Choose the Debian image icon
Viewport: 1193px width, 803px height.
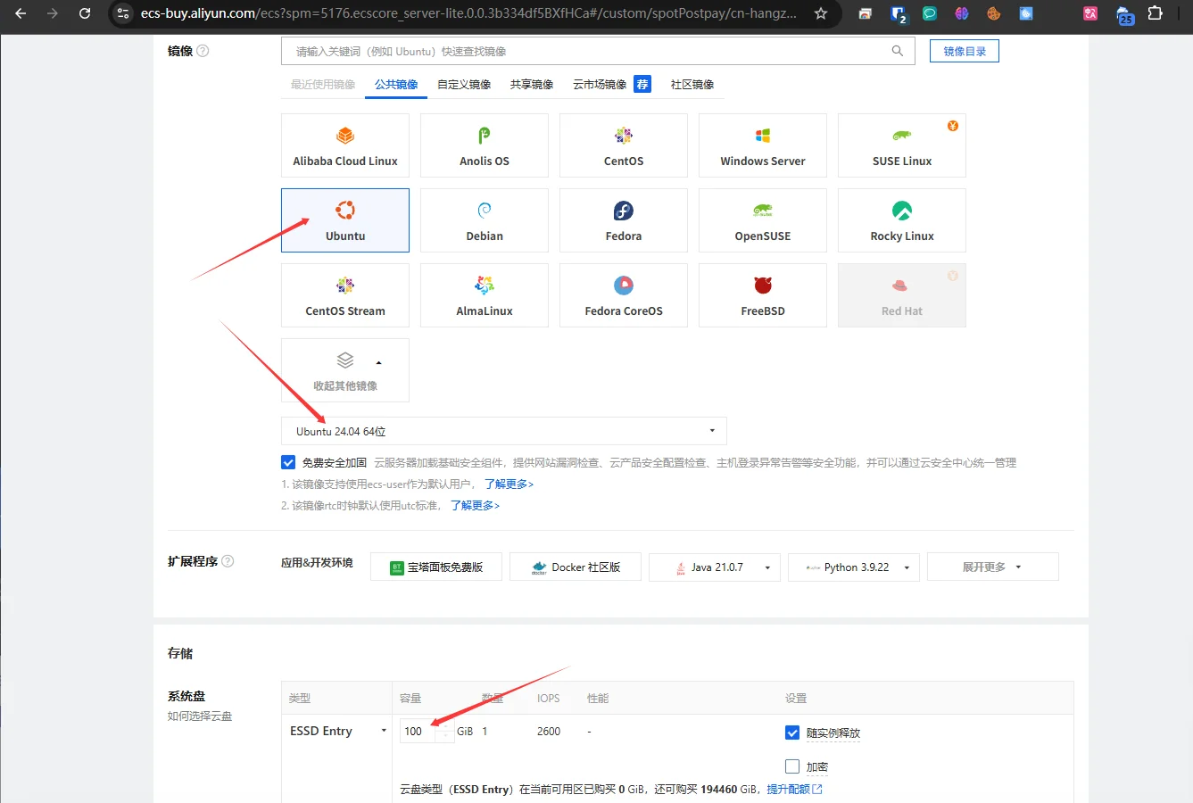tap(485, 211)
